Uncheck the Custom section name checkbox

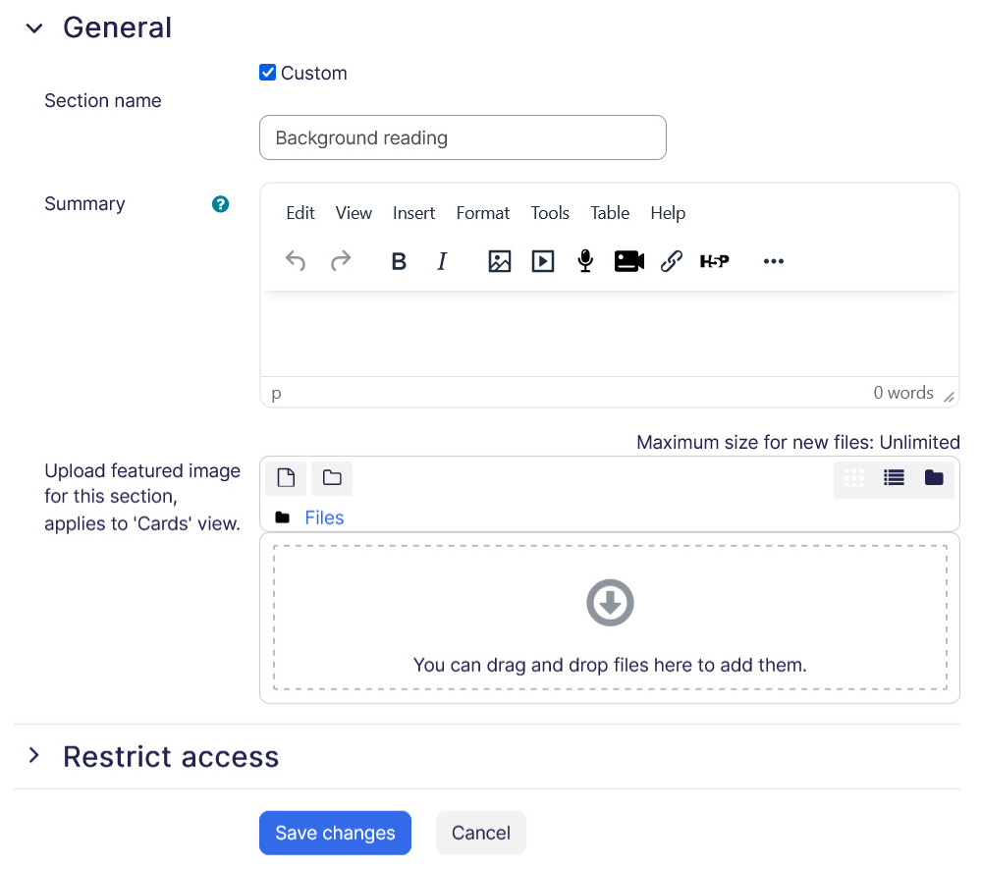click(267, 72)
